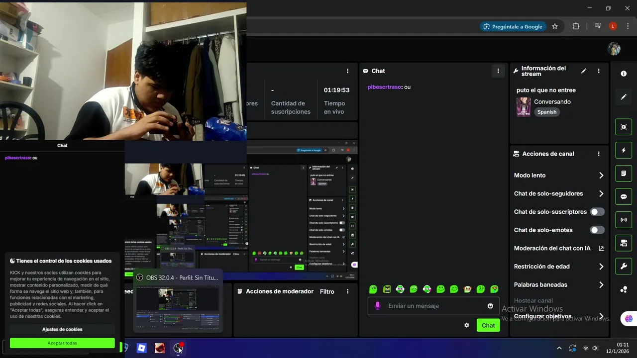Viewport: 637px width, 358px height.
Task: Click the pencil edit icon in right sidebar
Action: pyautogui.click(x=624, y=97)
